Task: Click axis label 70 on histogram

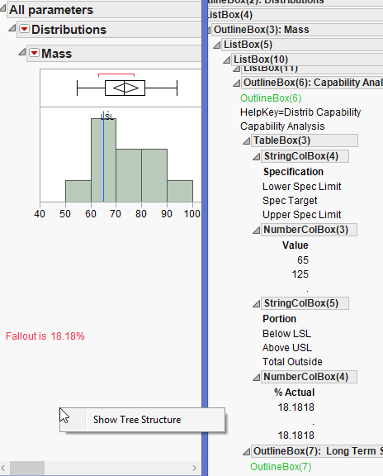Action: pos(116,214)
